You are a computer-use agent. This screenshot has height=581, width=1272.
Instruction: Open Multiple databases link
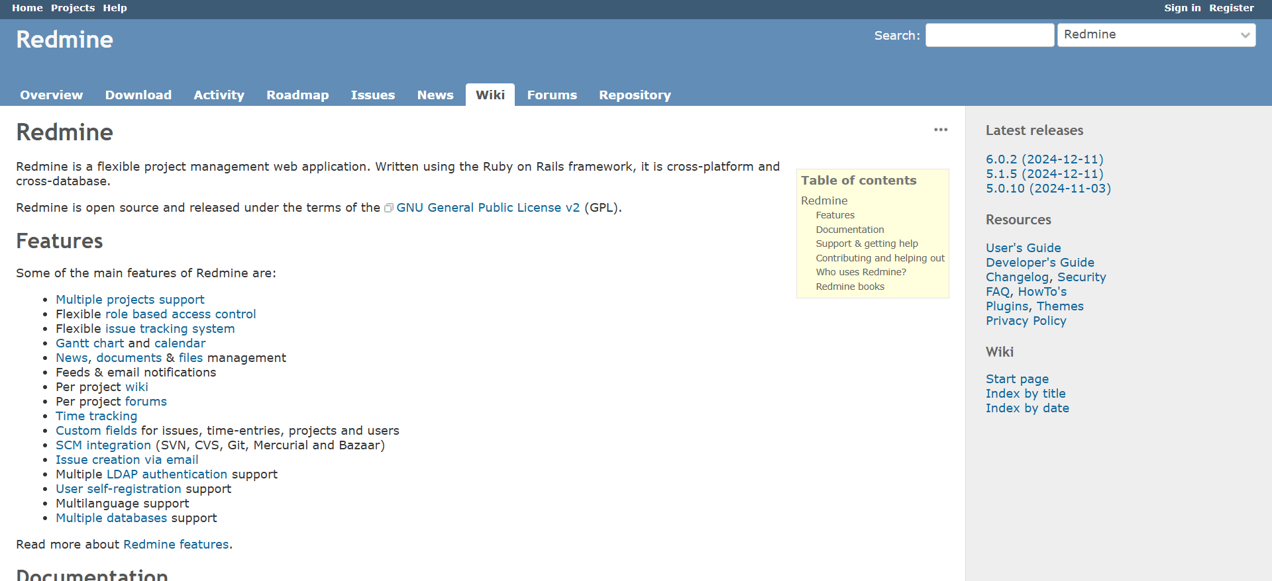coord(111,518)
